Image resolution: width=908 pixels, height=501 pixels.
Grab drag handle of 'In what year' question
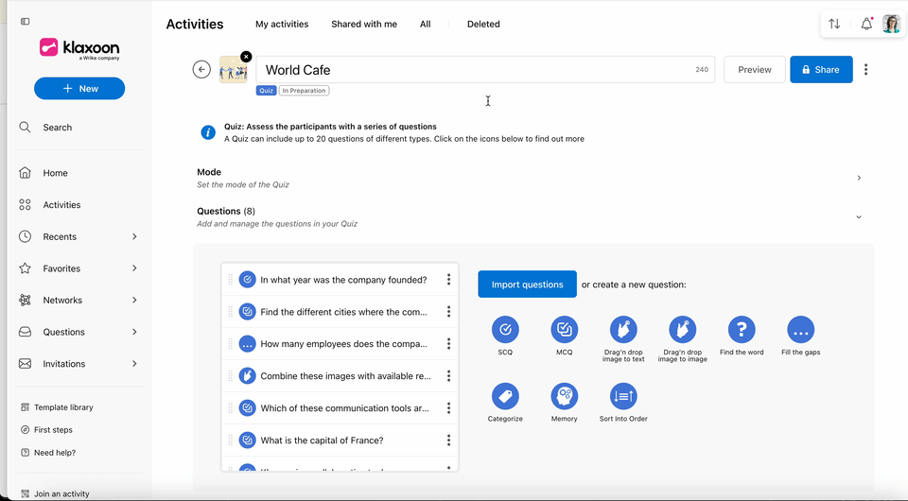pos(231,280)
